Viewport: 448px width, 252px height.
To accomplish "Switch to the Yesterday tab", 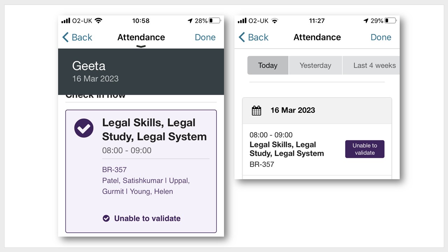I will [x=315, y=65].
